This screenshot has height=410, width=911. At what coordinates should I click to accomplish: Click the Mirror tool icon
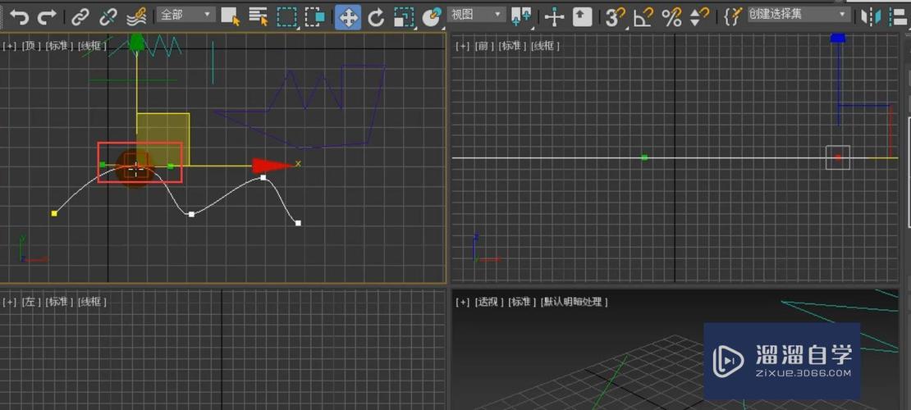[870, 17]
